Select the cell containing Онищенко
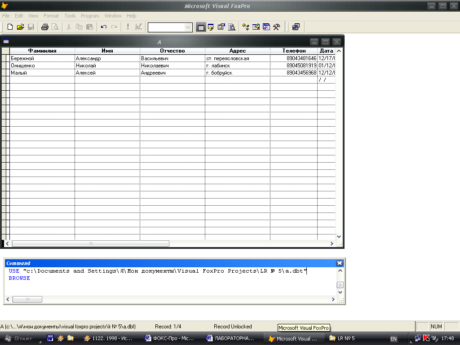460x345 pixels. pyautogui.click(x=42, y=66)
